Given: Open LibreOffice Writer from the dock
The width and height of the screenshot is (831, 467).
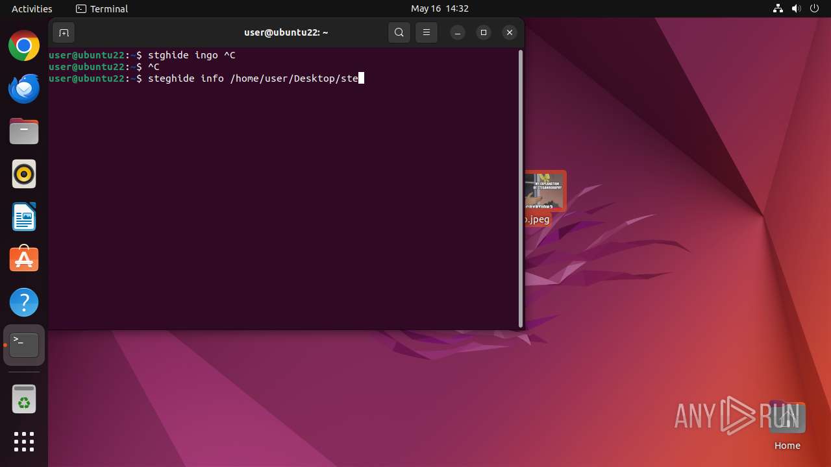Looking at the screenshot, I should click(x=24, y=217).
